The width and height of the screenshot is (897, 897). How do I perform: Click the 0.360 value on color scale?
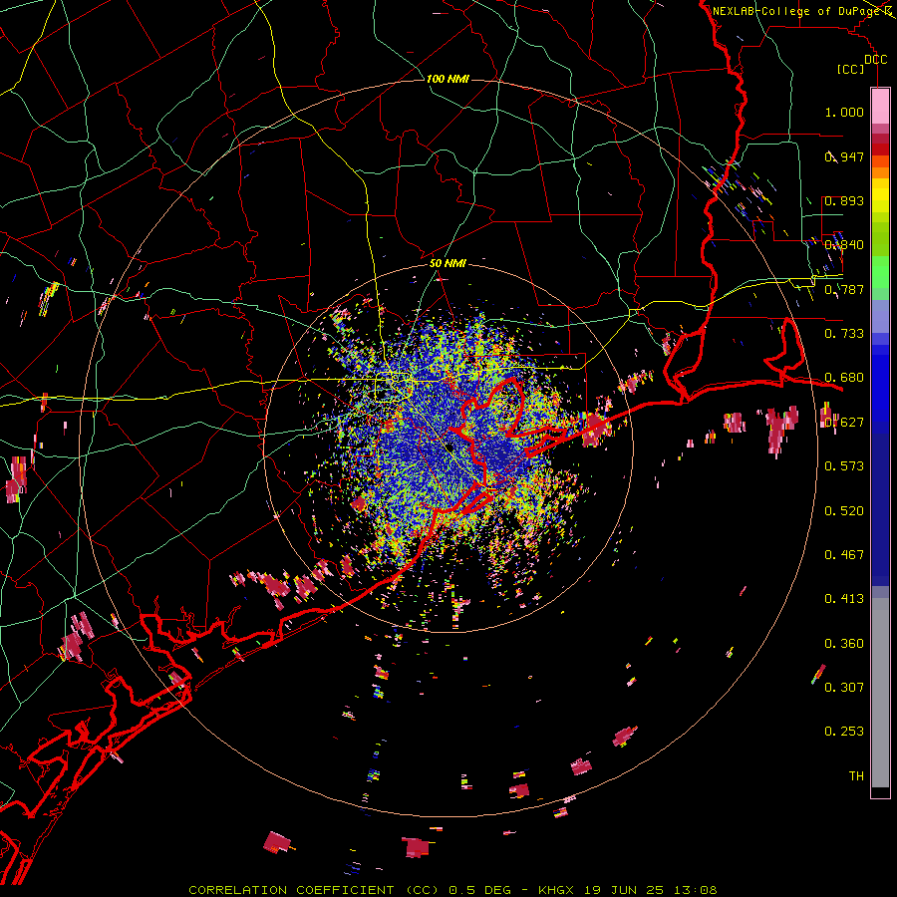844,644
